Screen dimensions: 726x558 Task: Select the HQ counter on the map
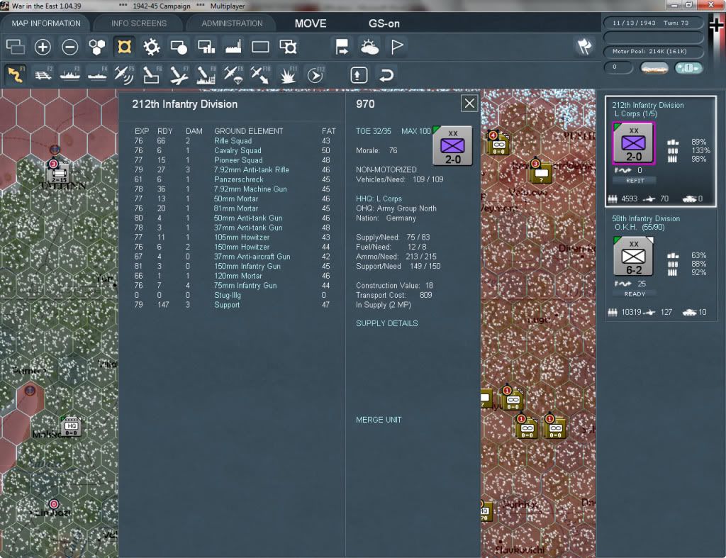coord(71,427)
